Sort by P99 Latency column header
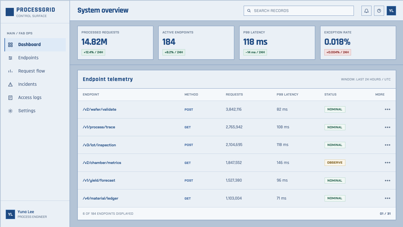The height and width of the screenshot is (227, 403). pos(287,95)
